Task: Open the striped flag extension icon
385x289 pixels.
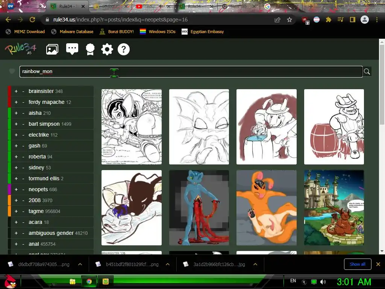Action: click(x=317, y=20)
